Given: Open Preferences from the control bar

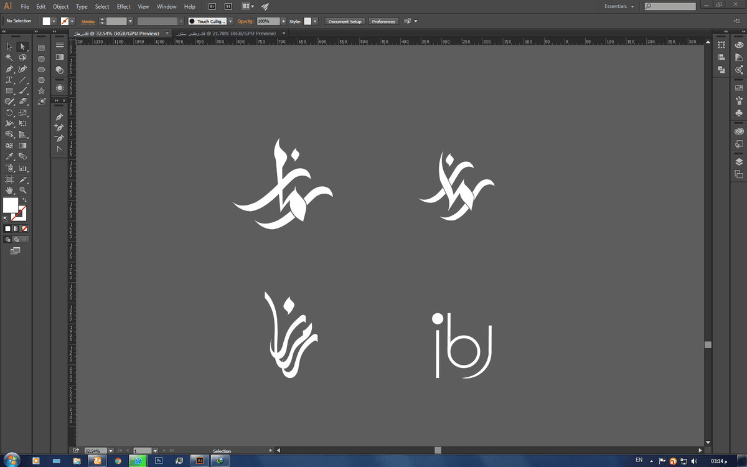Looking at the screenshot, I should click(383, 21).
